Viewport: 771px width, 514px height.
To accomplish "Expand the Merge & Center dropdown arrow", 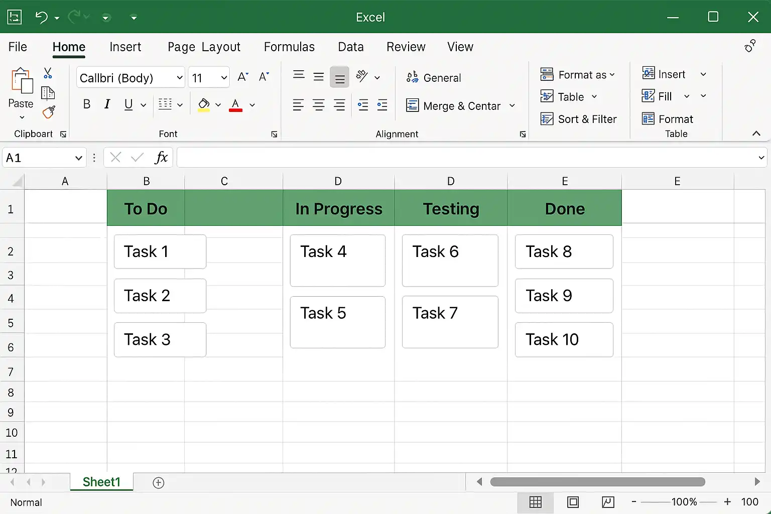I will click(x=512, y=106).
